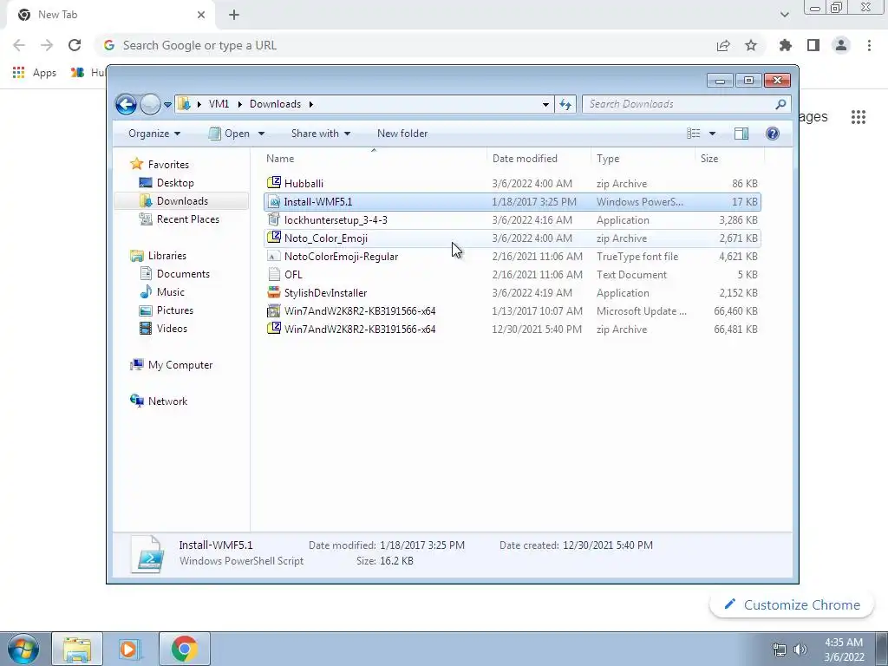Select Noto_Color_Emoji zip archive icon
This screenshot has width=888, height=666.
coord(274,238)
